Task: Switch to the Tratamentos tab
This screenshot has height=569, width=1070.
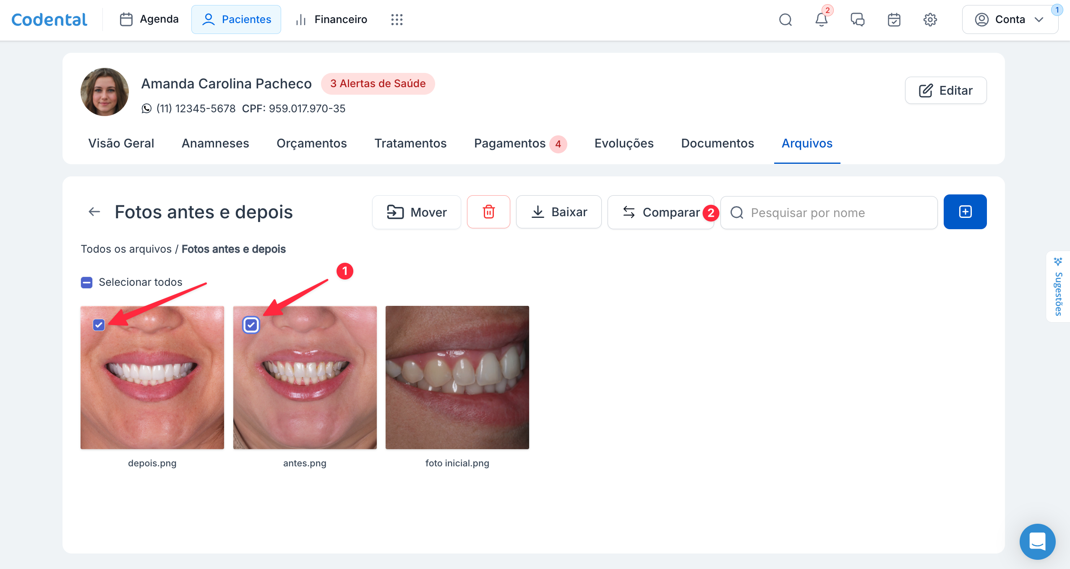Action: pyautogui.click(x=410, y=143)
